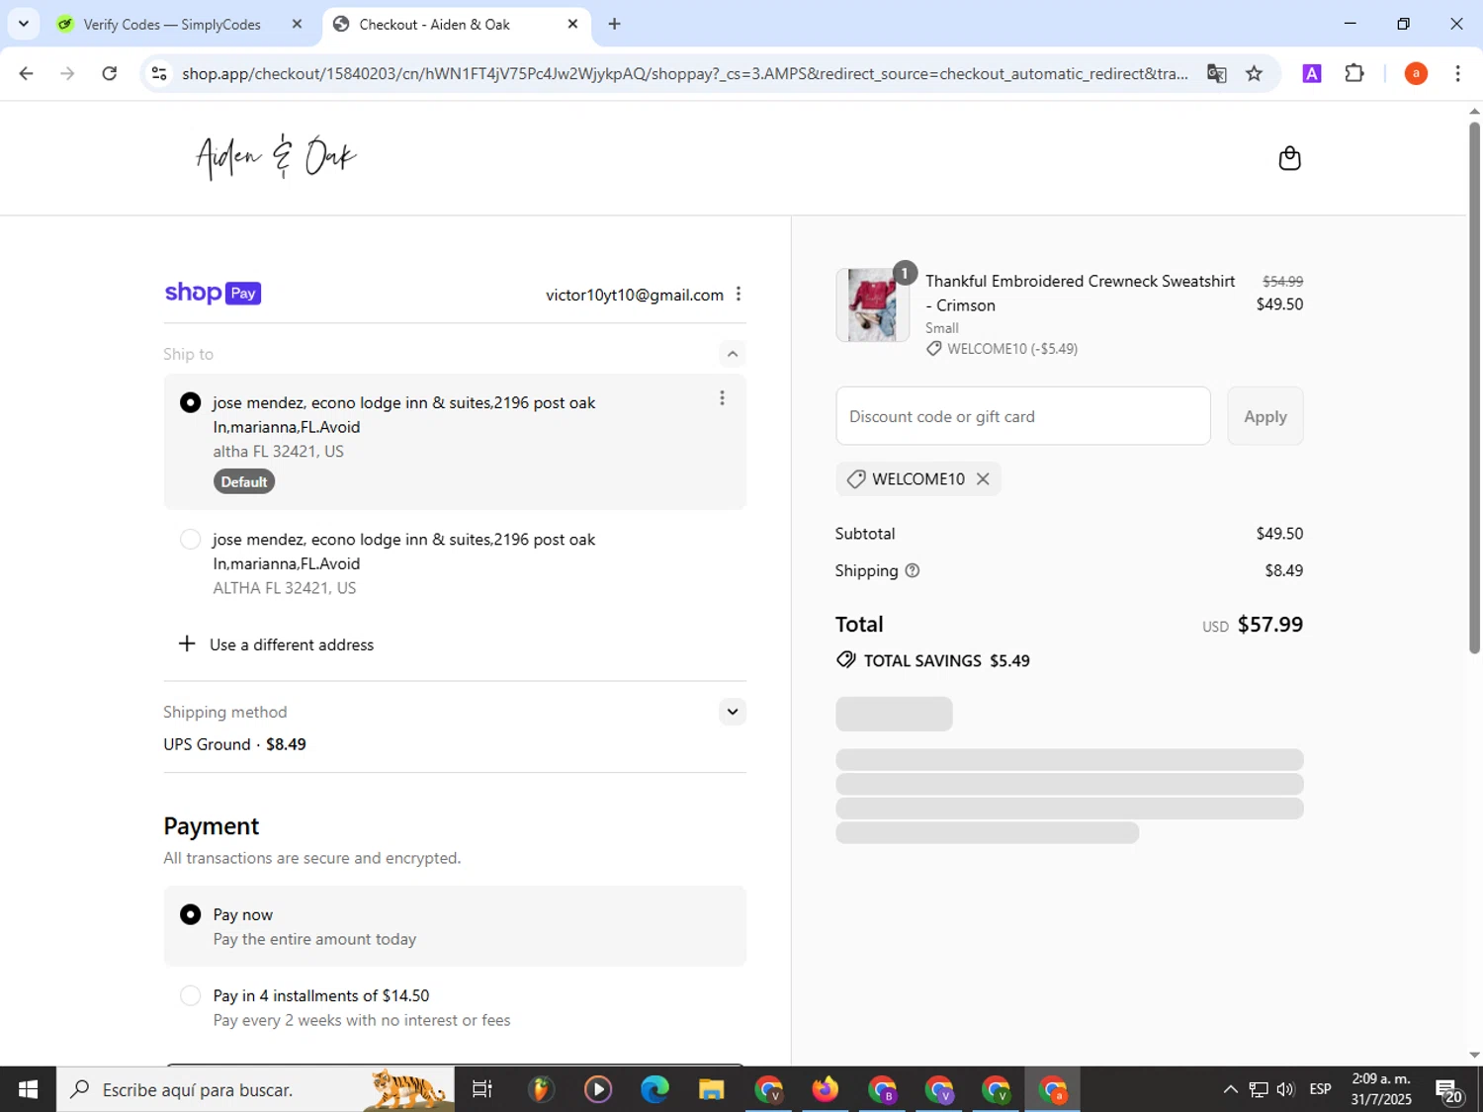Image resolution: width=1483 pixels, height=1112 pixels.
Task: Click the shipping info help icon
Action: click(x=913, y=570)
